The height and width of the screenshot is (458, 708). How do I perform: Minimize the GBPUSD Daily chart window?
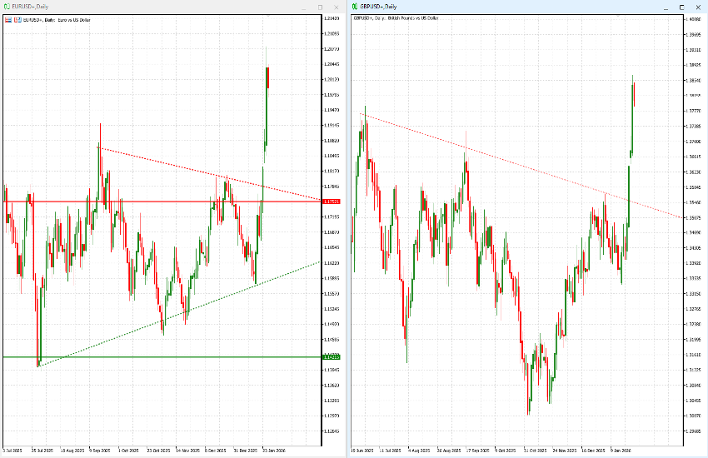664,7
